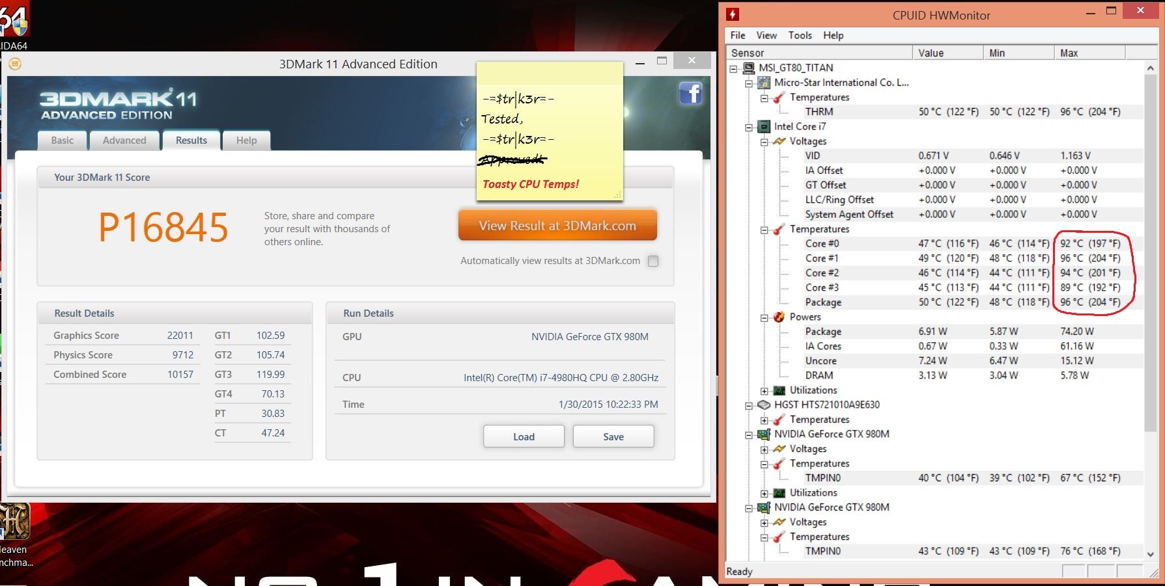1165x586 pixels.
Task: Click the HWMonitor scroll up arrow
Action: pyautogui.click(x=1150, y=68)
